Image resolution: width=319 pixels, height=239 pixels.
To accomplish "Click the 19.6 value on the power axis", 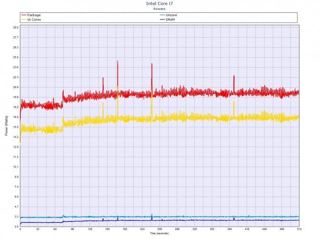I will [16, 97].
